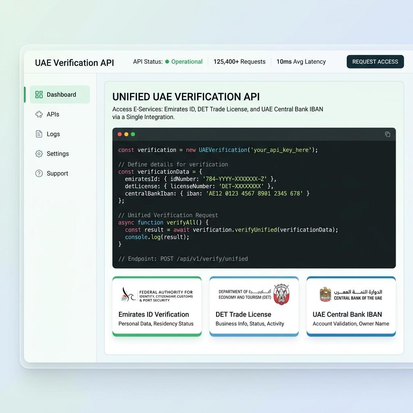Click the 'AE12 0123 4567 8901 2345 678' IBAN
413x413 pixels.
(254, 193)
